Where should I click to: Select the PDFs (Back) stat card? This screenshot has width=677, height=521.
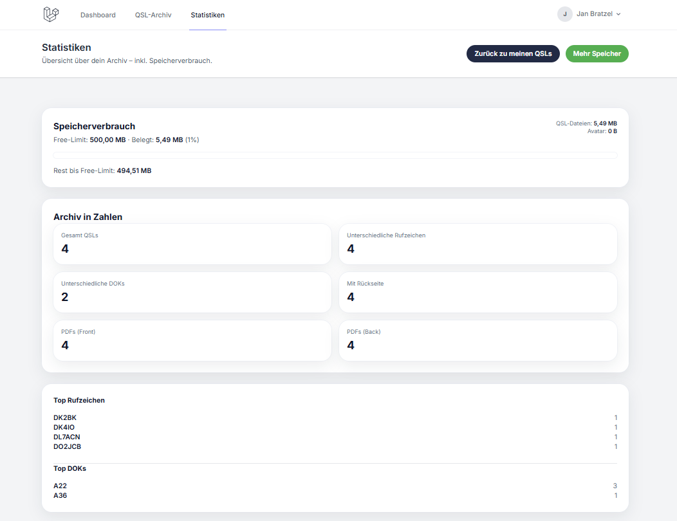[x=478, y=340]
